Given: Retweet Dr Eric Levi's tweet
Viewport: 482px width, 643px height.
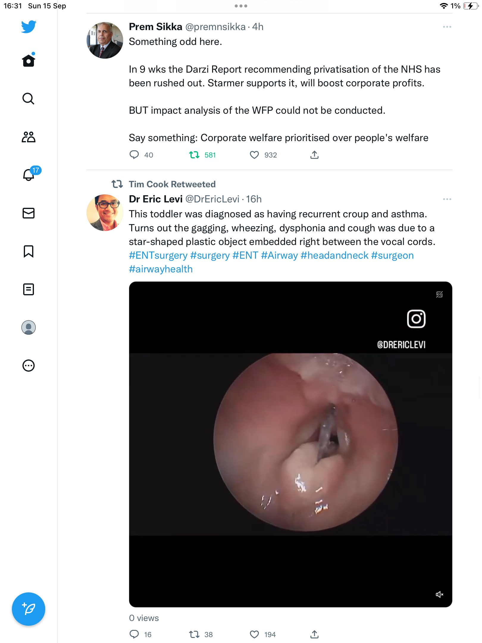Looking at the screenshot, I should pos(194,634).
